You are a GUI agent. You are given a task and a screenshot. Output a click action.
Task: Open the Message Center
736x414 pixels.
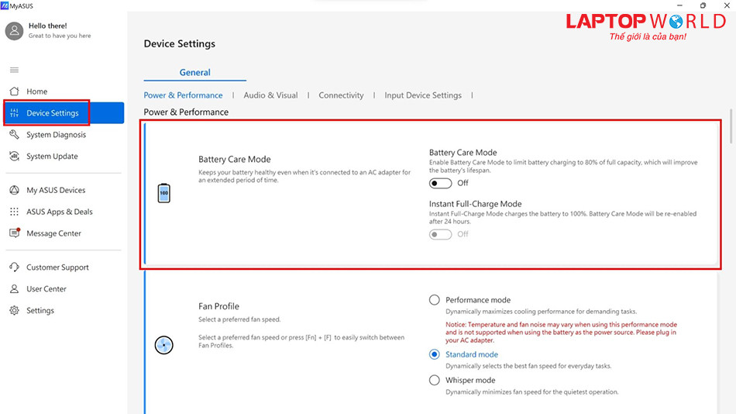(53, 233)
